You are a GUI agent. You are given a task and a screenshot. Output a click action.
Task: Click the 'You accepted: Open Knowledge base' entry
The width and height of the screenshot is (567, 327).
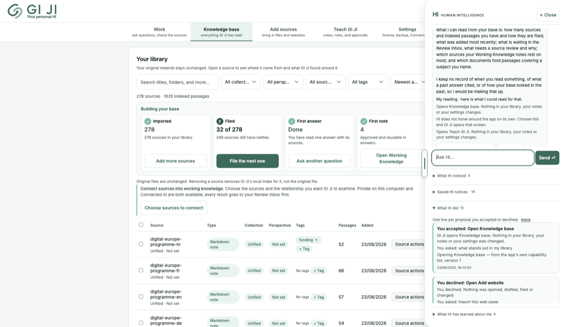tap(496, 247)
